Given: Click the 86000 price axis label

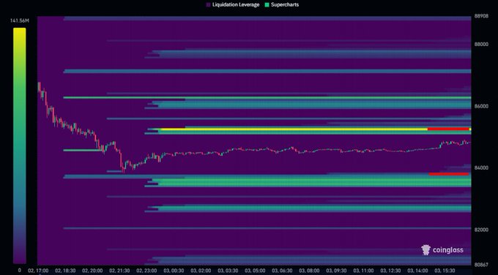Looking at the screenshot, I should [x=481, y=106].
